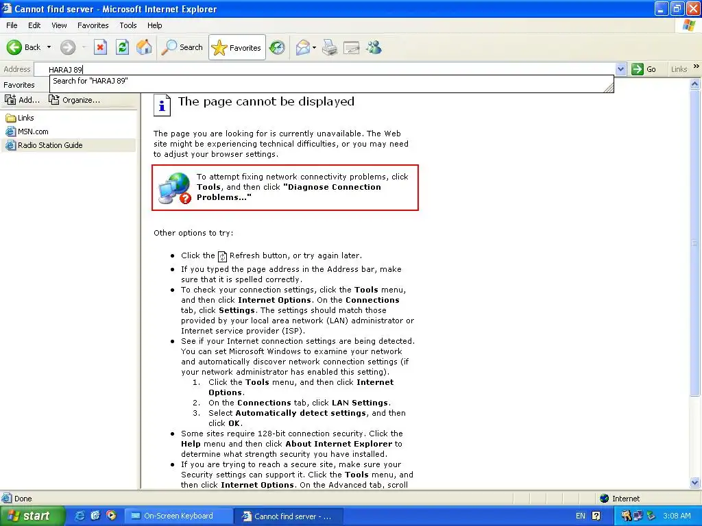Open the Forward history dropdown arrow

(84, 47)
